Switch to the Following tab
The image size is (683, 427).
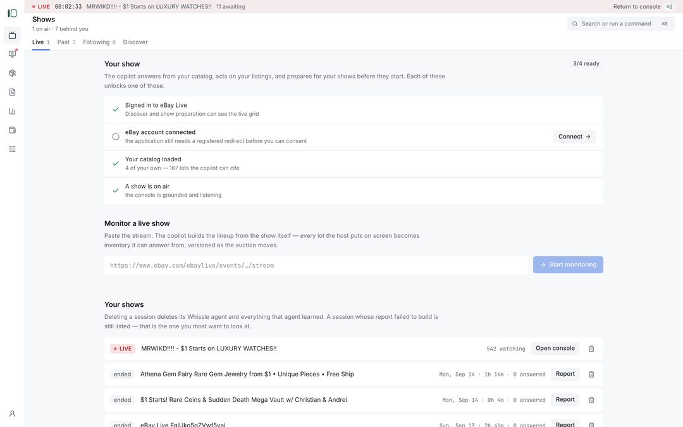click(99, 42)
